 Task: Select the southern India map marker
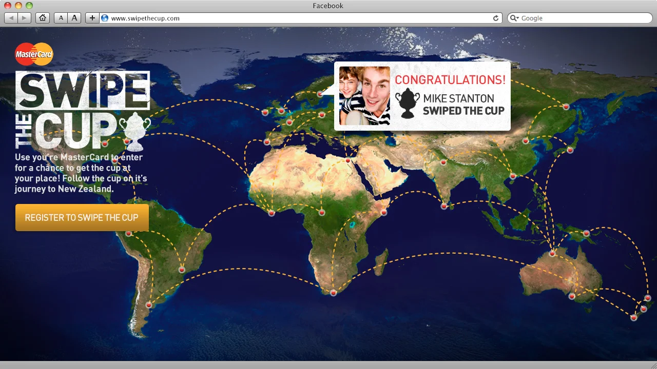coord(444,206)
